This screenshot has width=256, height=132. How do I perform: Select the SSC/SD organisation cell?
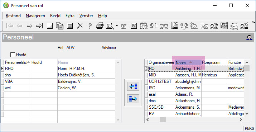tap(161, 107)
